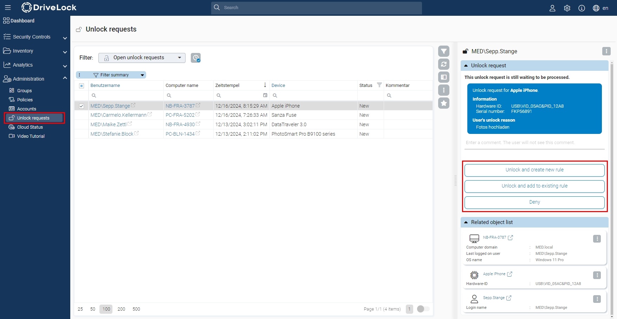
Task: Open external link icon beside PC-BLN-1434
Action: click(198, 133)
